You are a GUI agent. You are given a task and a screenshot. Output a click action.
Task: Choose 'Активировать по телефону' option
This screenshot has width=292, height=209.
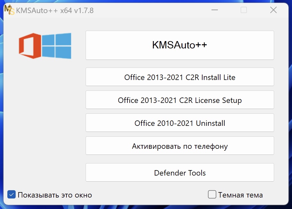coord(180,146)
